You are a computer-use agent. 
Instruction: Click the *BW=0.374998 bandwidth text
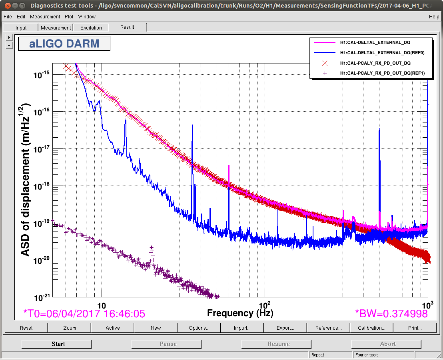(391, 314)
